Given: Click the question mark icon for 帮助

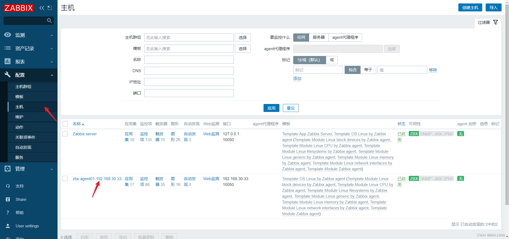Looking at the screenshot, I should pos(8,212).
